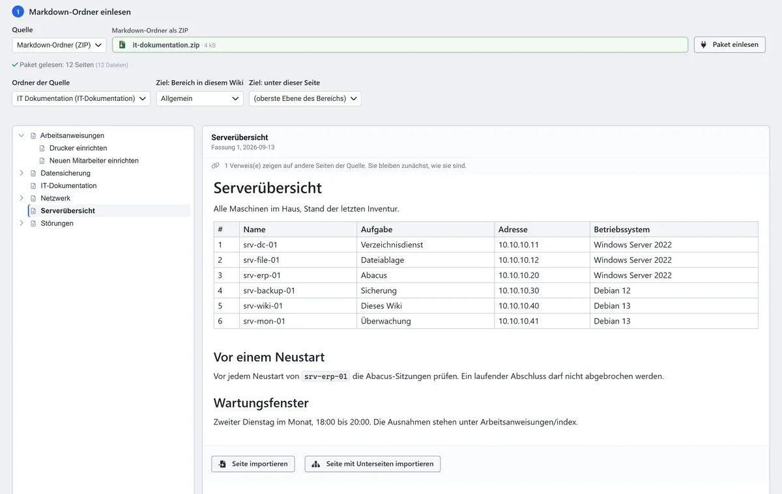The height and width of the screenshot is (494, 782).
Task: Click Seite mit Unterseiten importieren button
Action: coord(373,464)
